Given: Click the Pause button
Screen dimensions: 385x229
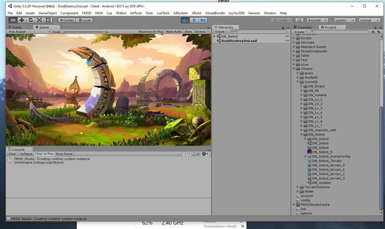Looking at the screenshot, I should (194, 20).
